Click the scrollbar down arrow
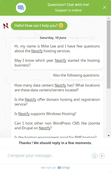Viewport: 111px width, 172px height. [x=108, y=136]
